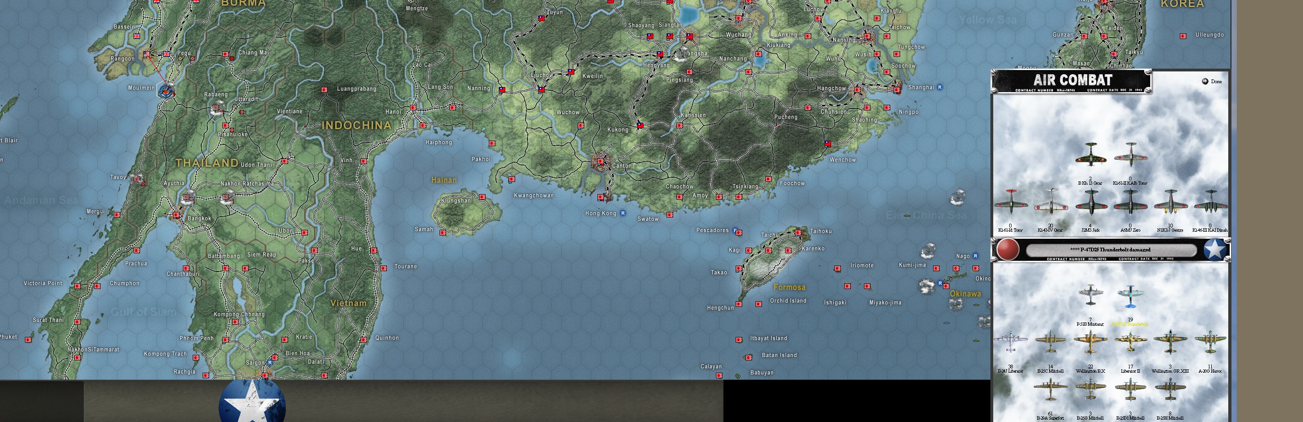Select the P-47D25 Thunderbolt plane icon
Viewport: 1303px width, 422px height.
[x=1130, y=297]
